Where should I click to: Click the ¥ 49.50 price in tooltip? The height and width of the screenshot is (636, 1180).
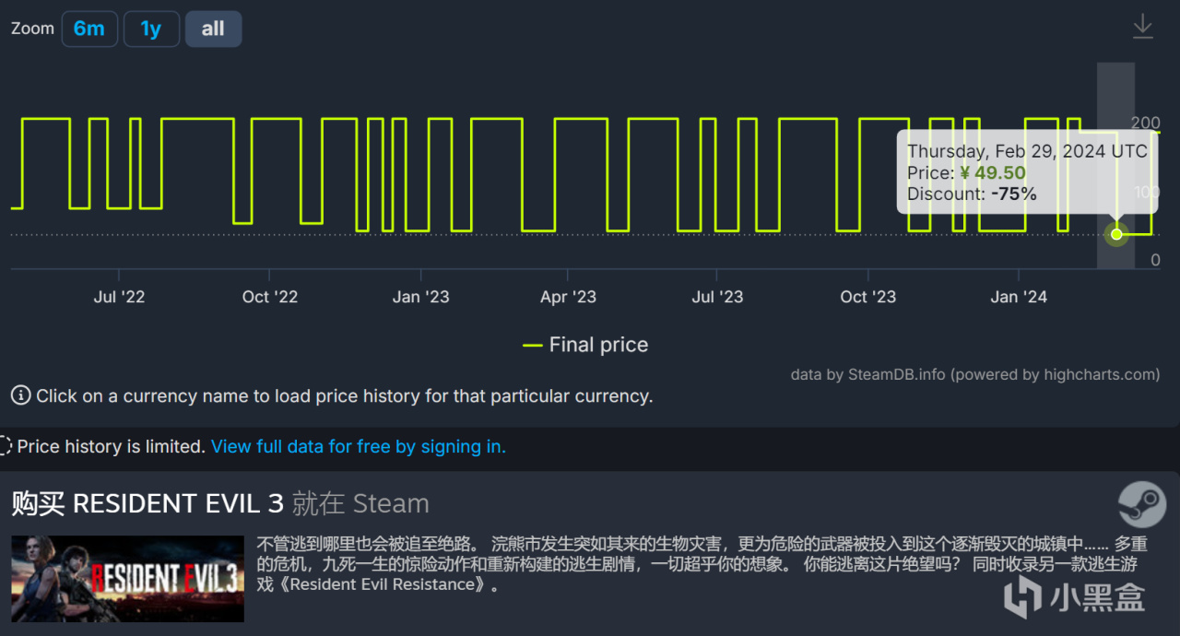[x=992, y=173]
